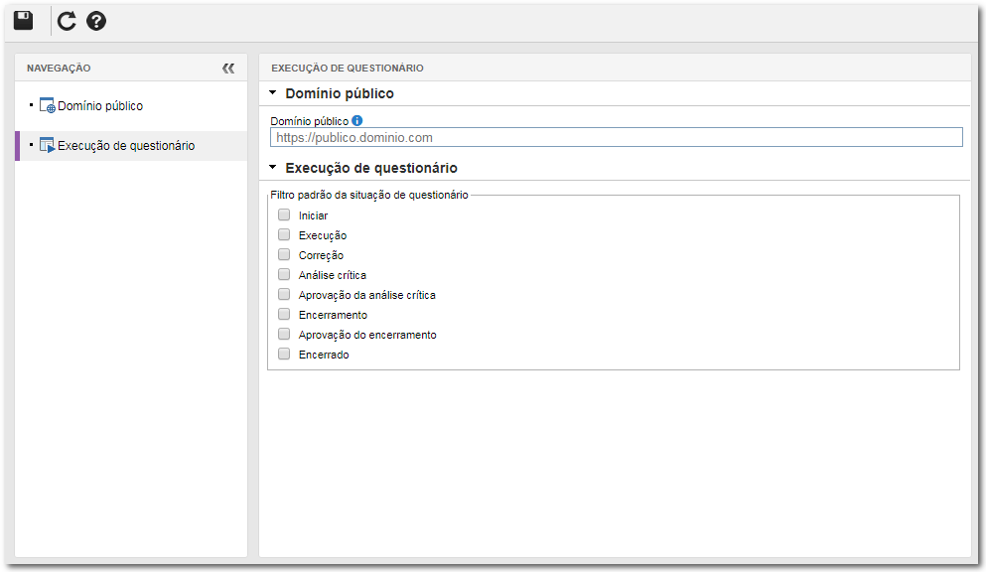Click the EXECUÇÃO DE QUESTIONÁRIO panel title
This screenshot has height=572, width=986.
point(348,68)
